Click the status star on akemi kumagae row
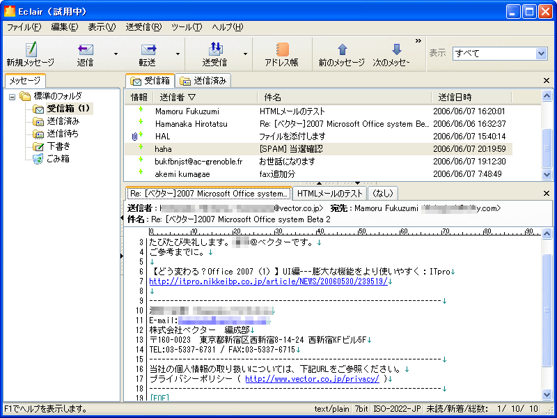This screenshot has height=418, width=557. click(x=141, y=172)
